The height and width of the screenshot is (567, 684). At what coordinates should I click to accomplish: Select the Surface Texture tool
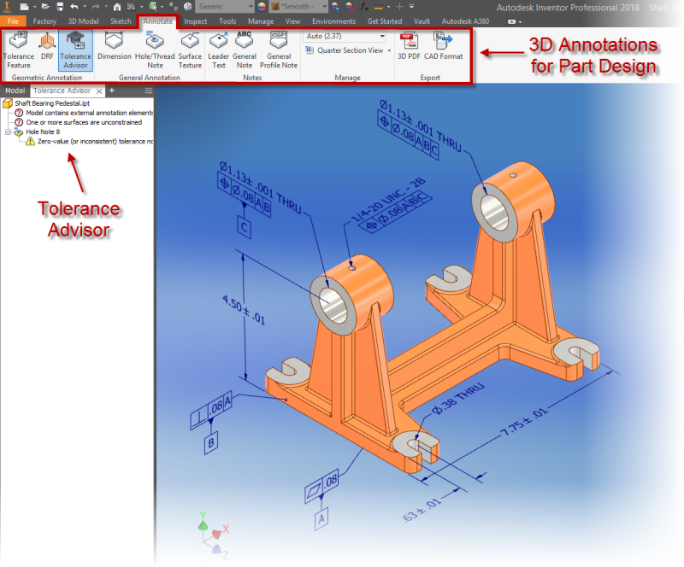tap(190, 49)
